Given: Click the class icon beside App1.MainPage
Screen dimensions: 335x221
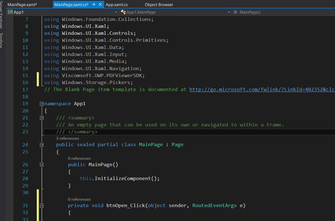Looking at the screenshot, I should click(x=123, y=12).
